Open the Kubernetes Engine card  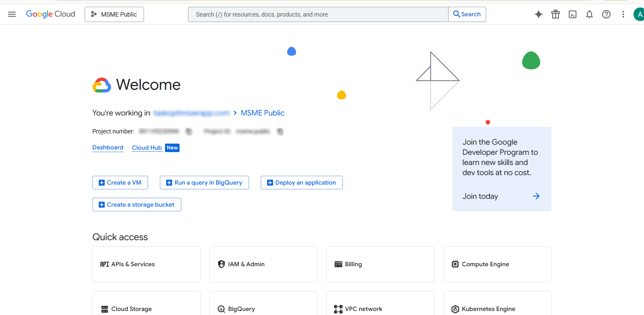[497, 303]
